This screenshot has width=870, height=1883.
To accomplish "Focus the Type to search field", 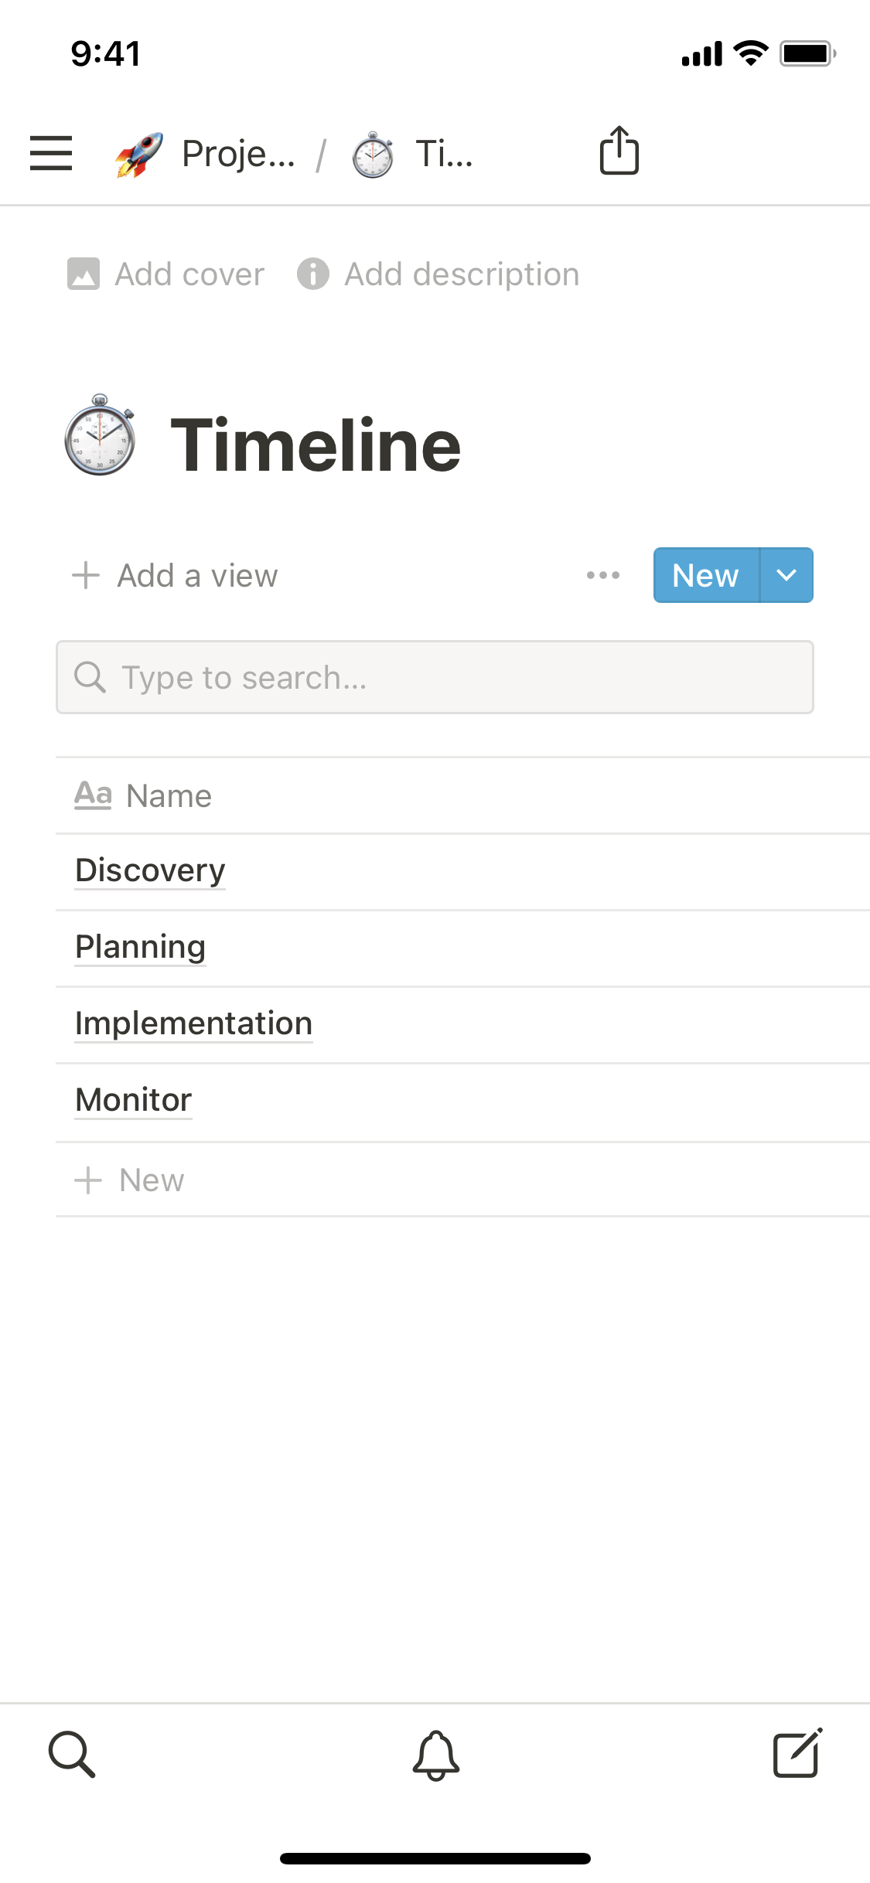I will (x=435, y=677).
